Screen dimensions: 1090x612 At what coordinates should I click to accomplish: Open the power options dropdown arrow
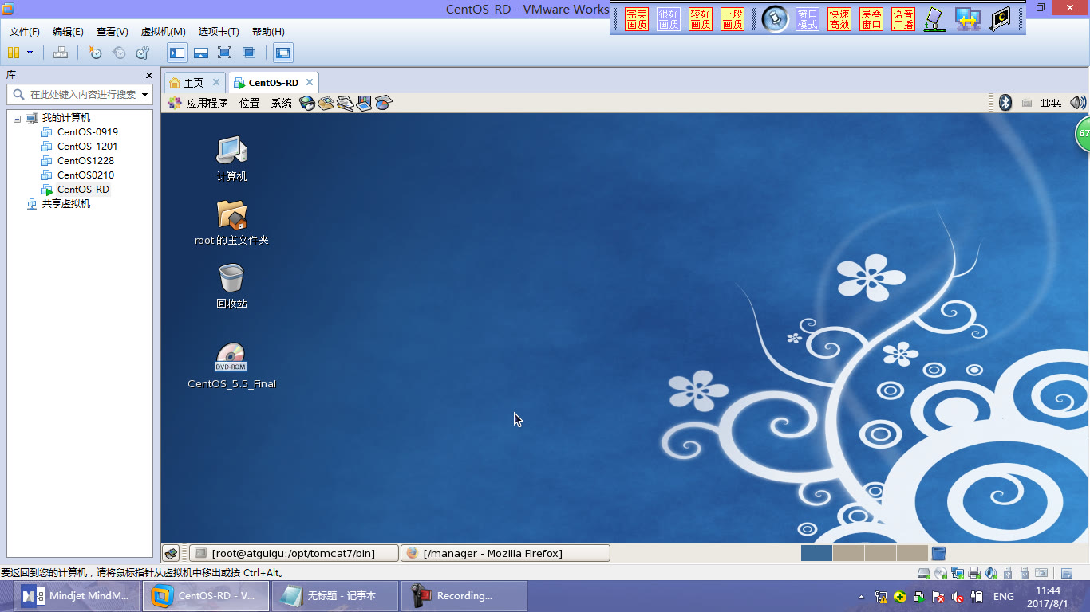[30, 53]
